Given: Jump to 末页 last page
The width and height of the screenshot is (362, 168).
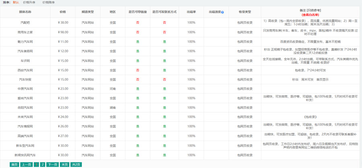Looking at the screenshot, I should pyautogui.click(x=64, y=164).
